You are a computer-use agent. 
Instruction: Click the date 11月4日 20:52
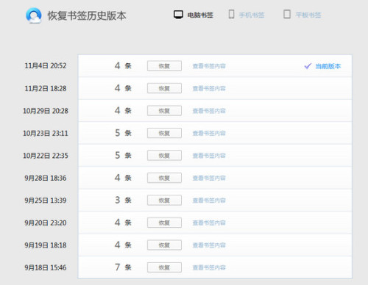[x=46, y=66]
